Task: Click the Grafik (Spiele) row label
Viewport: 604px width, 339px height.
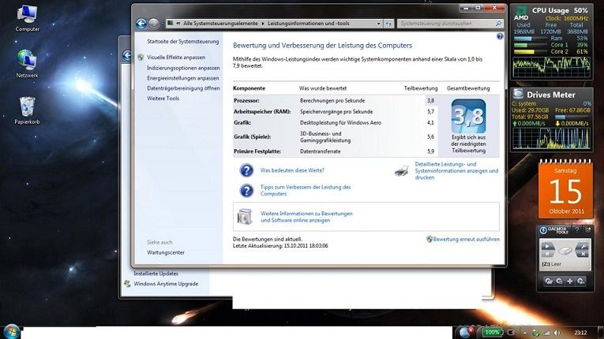Action: [253, 136]
